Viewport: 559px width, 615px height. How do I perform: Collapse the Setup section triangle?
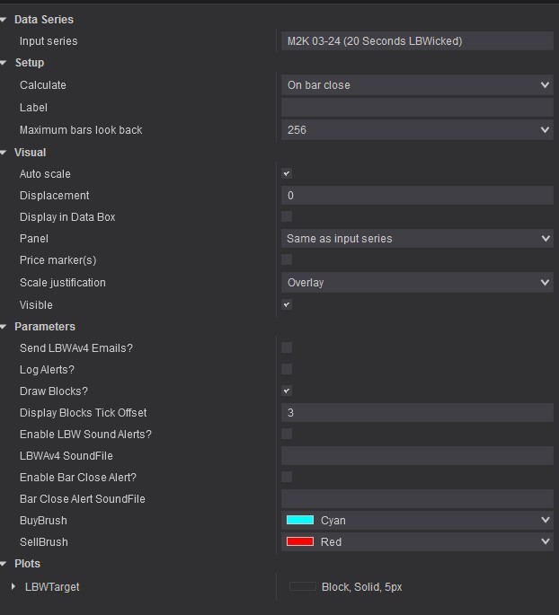(x=4, y=63)
